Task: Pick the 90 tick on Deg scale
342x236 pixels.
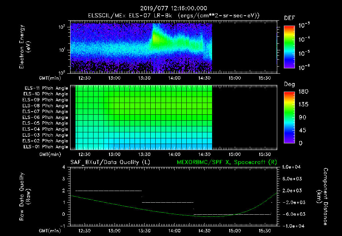Action: click(x=303, y=117)
